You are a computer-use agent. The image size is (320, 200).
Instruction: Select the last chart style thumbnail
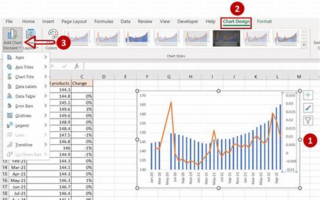tap(286, 38)
